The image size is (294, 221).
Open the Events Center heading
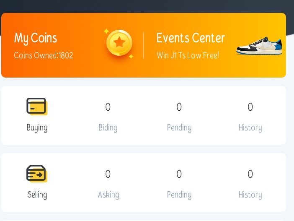coord(191,38)
